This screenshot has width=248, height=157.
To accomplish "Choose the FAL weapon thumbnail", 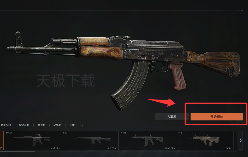I will point(90,140).
